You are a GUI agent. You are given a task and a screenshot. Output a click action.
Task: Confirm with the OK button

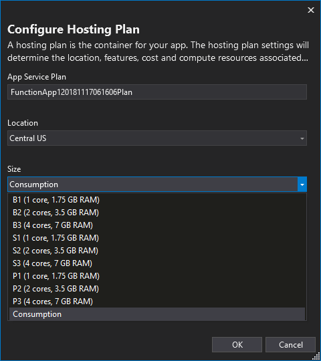point(237,345)
